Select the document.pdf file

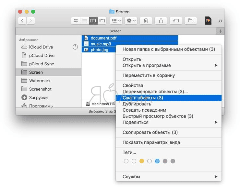pos(130,38)
